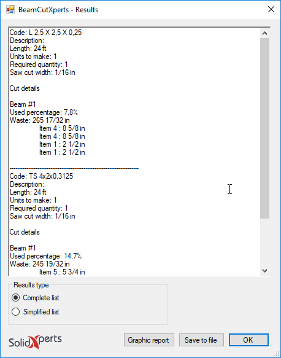Click the 'Used percentage: 7,8%' line
281x358 pixels.
[x=44, y=112]
